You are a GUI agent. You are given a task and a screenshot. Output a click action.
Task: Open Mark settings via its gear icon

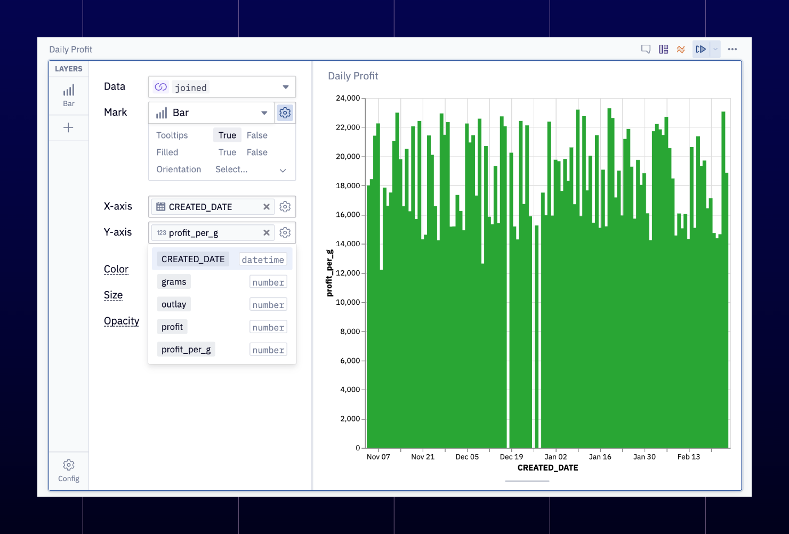285,112
